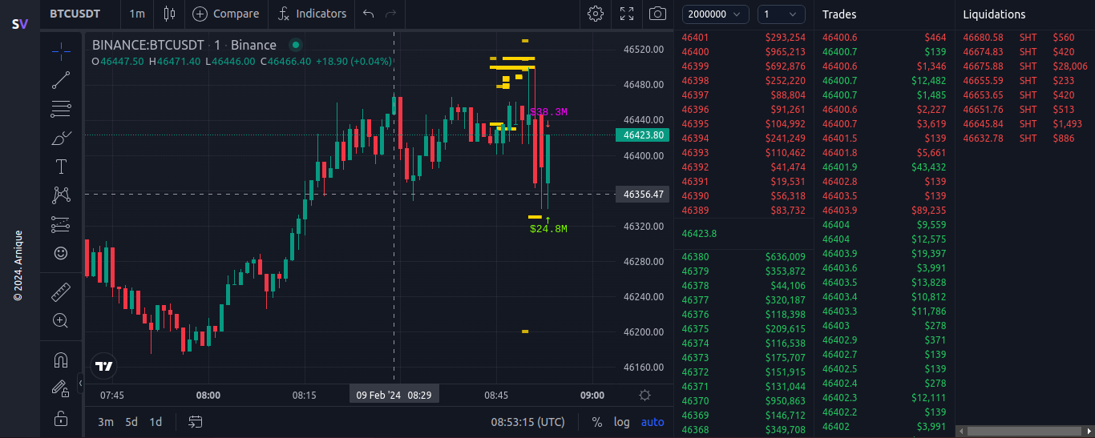Image resolution: width=1095 pixels, height=438 pixels.
Task: Toggle magnet mode for drawings
Action: [x=61, y=360]
